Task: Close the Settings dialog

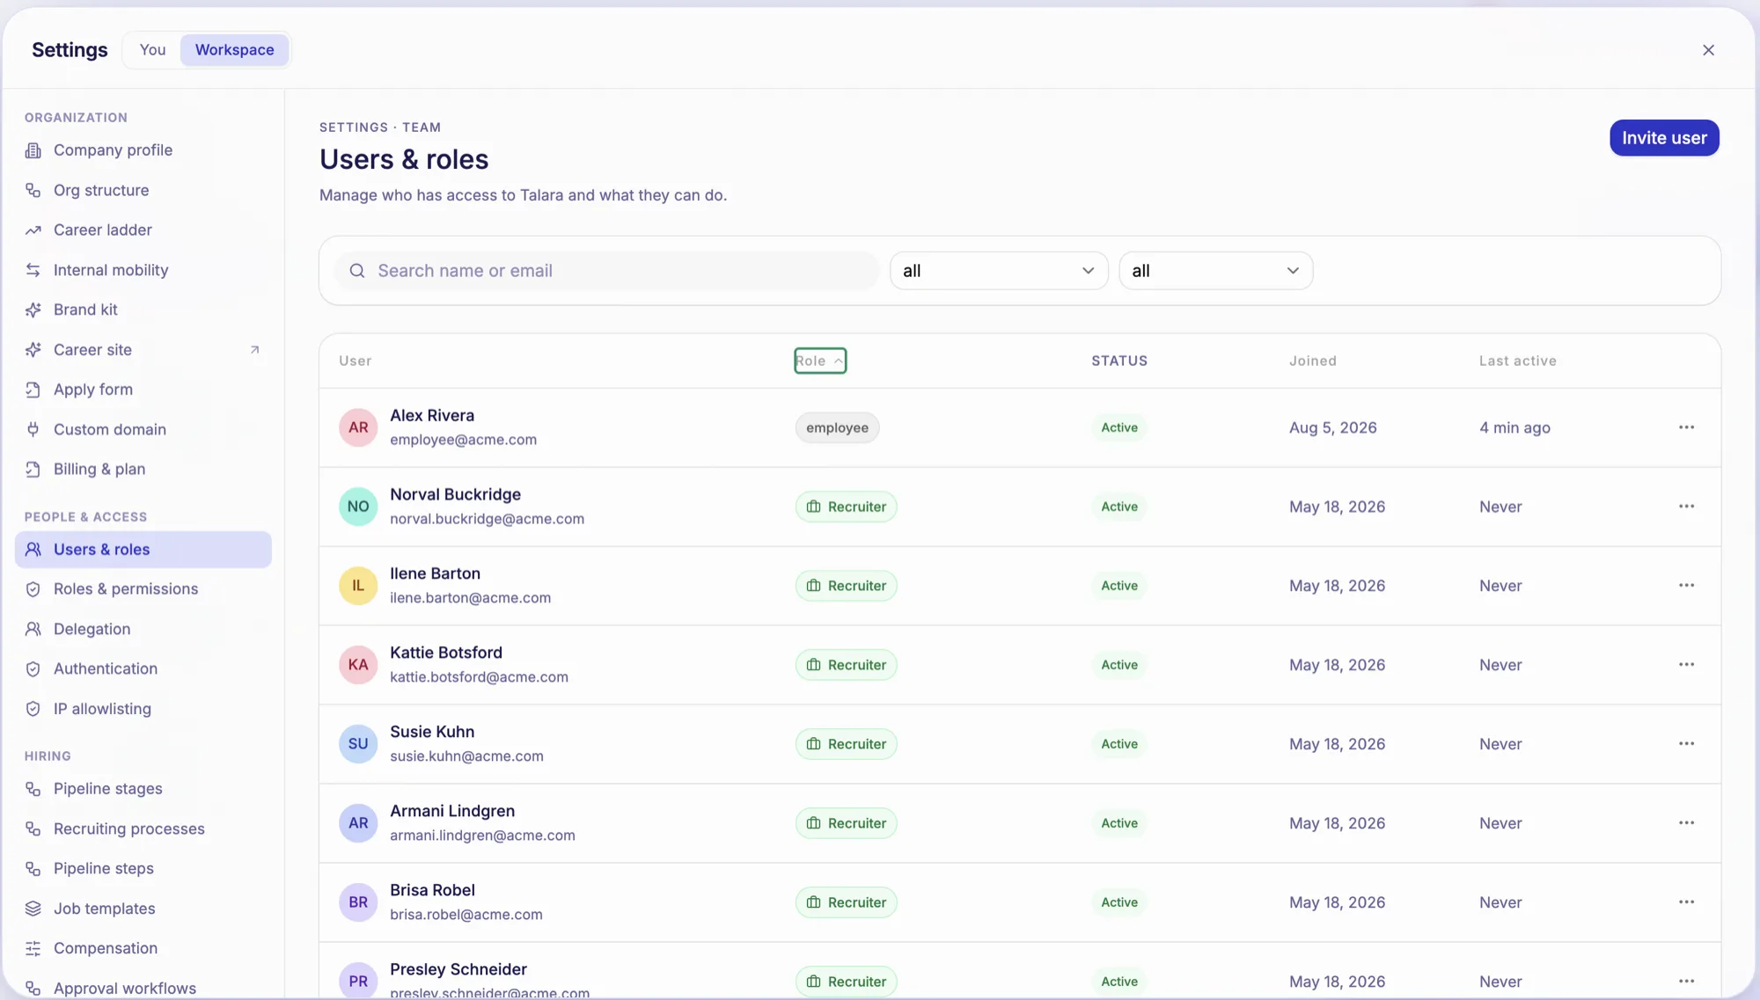Action: [x=1708, y=50]
